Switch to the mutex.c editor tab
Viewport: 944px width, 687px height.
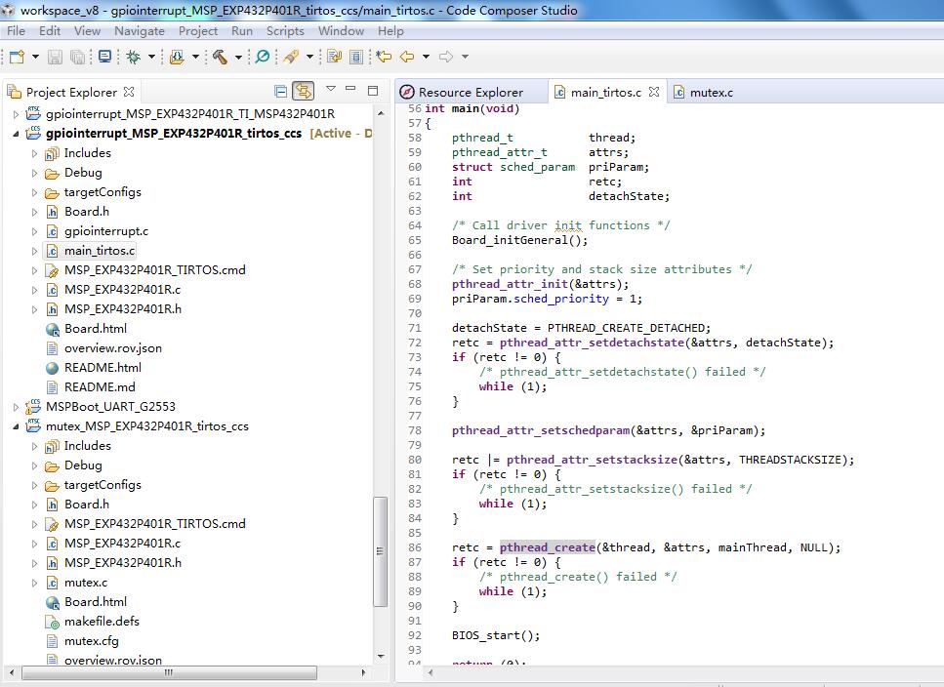click(711, 93)
